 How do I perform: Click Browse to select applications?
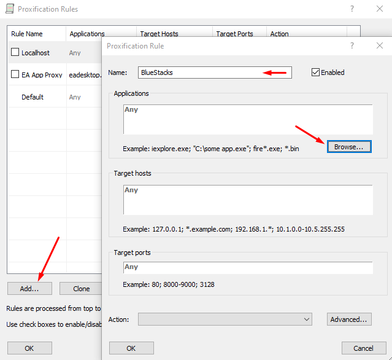[x=349, y=147]
